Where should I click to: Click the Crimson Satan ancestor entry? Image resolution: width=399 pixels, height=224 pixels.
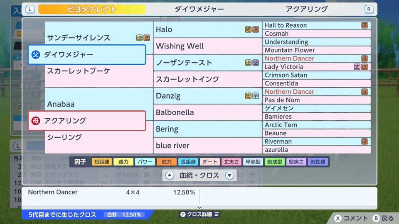[x=317, y=75]
